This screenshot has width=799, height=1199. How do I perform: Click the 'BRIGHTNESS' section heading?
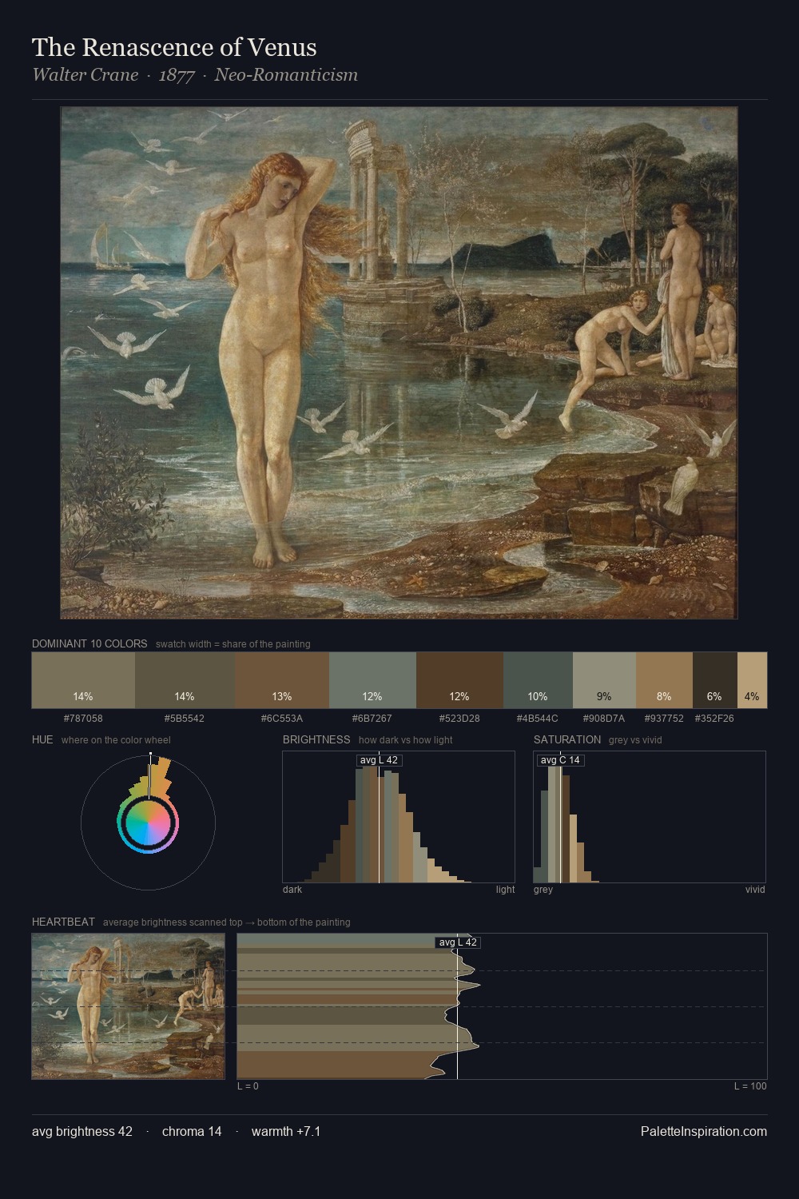[x=316, y=739]
